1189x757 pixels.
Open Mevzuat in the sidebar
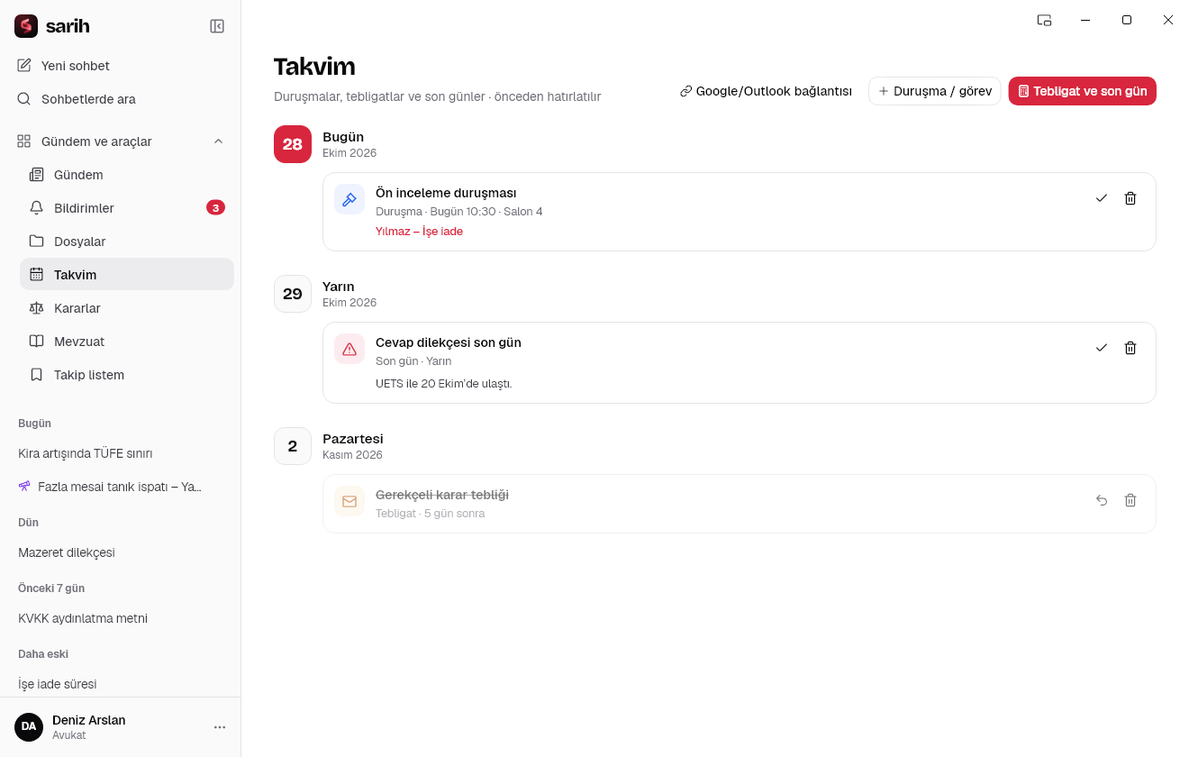[x=127, y=342]
